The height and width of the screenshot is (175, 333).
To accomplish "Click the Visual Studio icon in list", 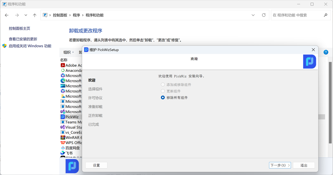I will coord(63,127).
